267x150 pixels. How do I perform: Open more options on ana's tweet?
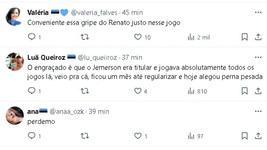pos(258,111)
